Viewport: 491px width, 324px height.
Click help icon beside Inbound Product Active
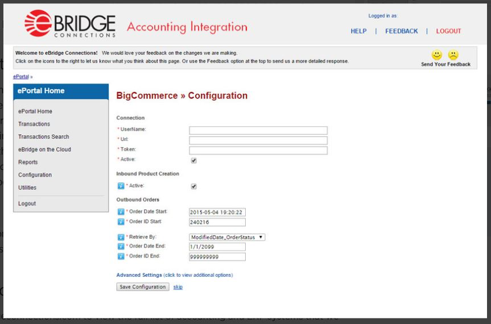tap(121, 186)
